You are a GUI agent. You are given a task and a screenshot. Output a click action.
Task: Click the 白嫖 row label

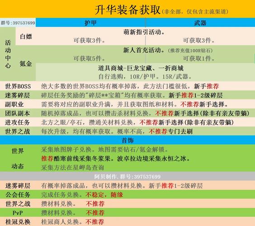click(26, 37)
